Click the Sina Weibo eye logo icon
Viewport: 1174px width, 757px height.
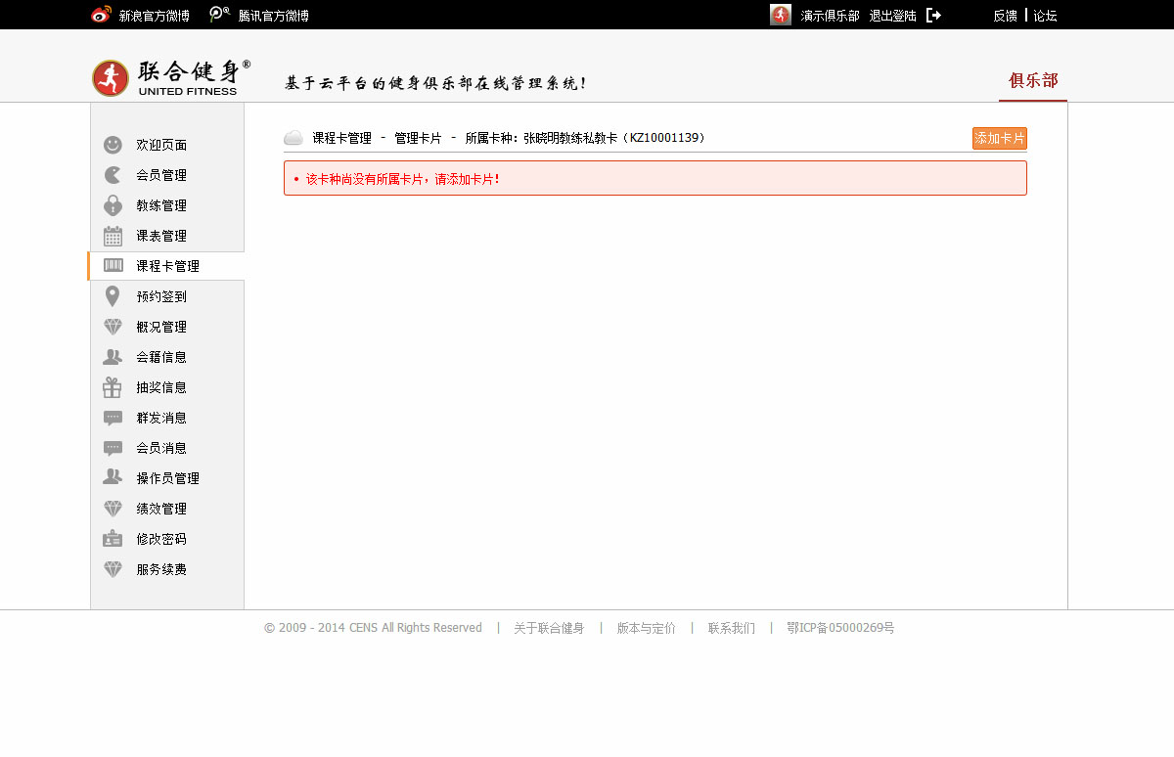point(101,15)
